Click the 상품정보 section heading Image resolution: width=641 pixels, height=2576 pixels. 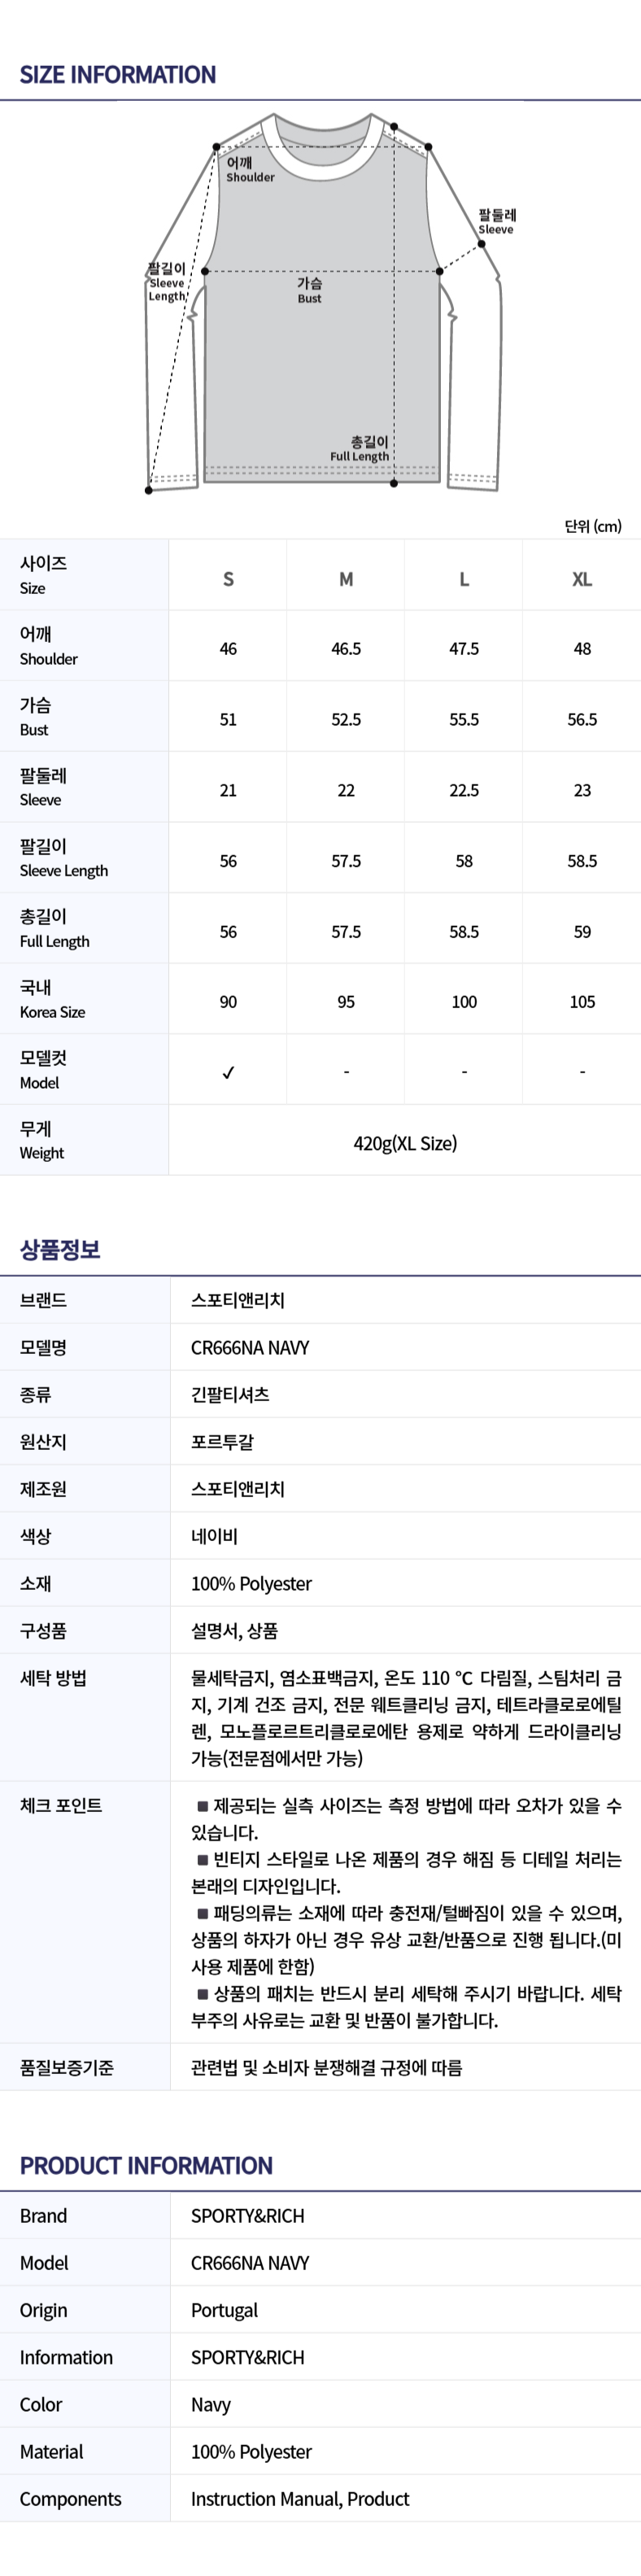tap(60, 1249)
